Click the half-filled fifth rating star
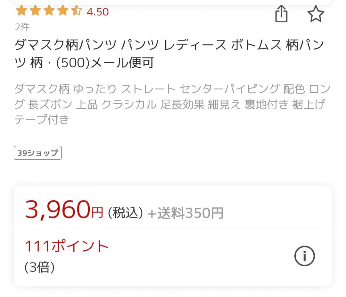Viewport: 346px width, 297px height. pyautogui.click(x=77, y=11)
